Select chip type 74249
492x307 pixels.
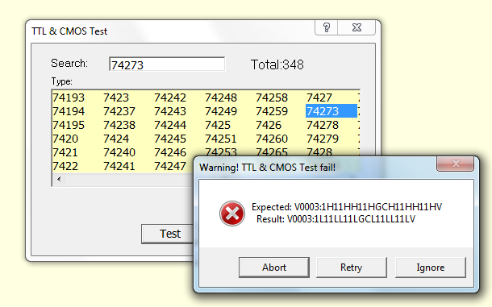pos(221,111)
